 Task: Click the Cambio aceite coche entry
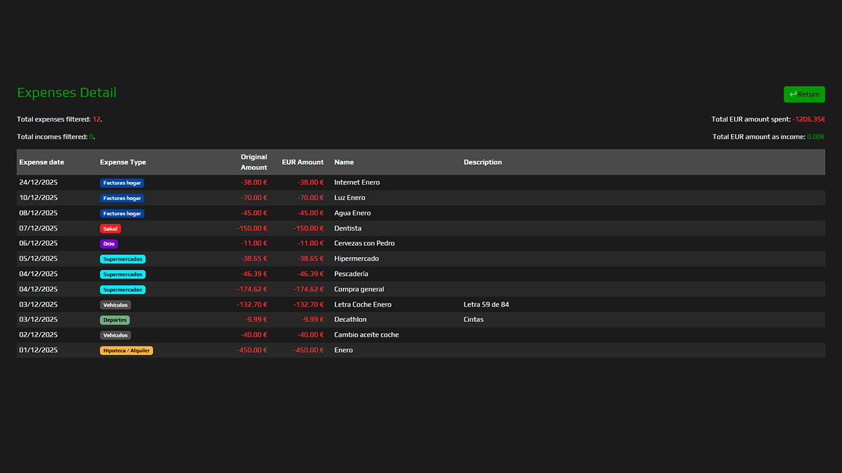click(x=366, y=334)
